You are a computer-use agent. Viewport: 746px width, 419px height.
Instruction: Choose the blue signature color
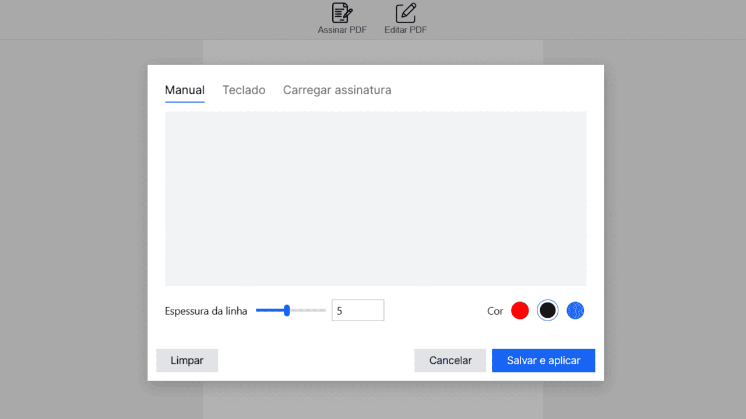point(575,311)
